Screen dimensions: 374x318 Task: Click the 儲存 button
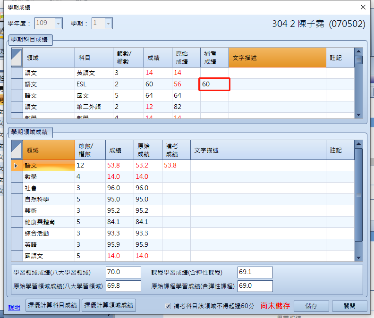coord(311,306)
